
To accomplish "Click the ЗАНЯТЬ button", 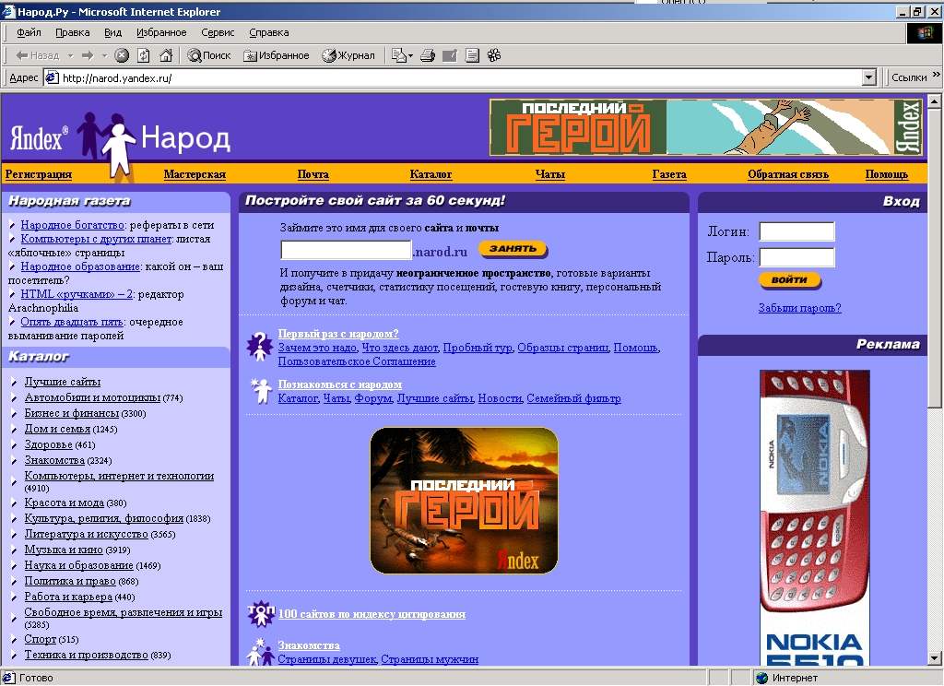I will pyautogui.click(x=513, y=248).
